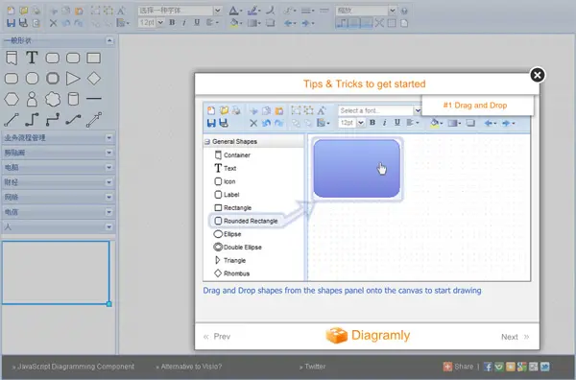Toggle Bold formatting in main toolbar
Viewport: 576px width, 380px height.
[x=172, y=22]
